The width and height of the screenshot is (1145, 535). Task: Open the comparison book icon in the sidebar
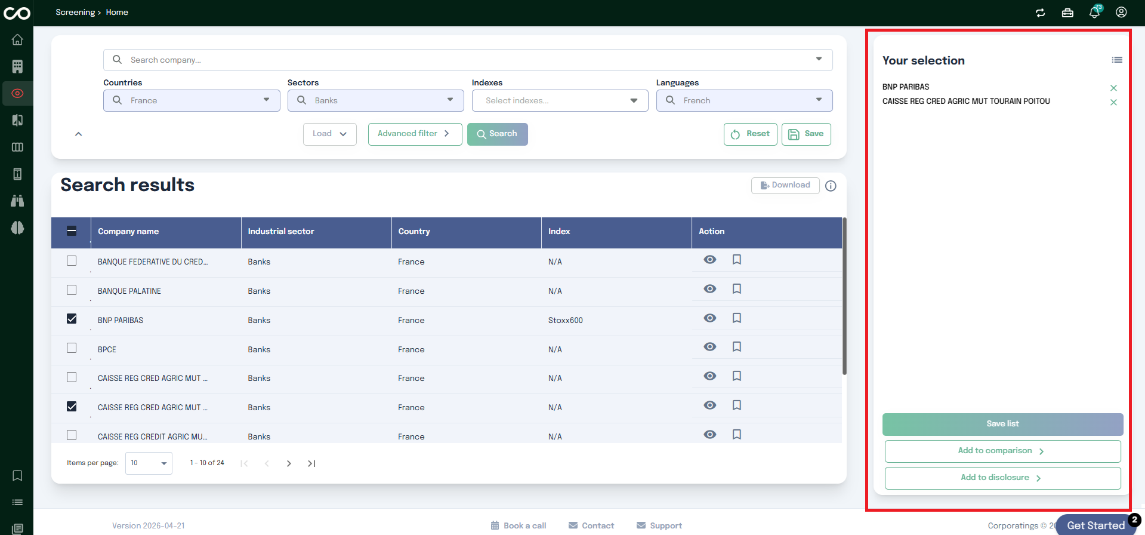(x=17, y=120)
